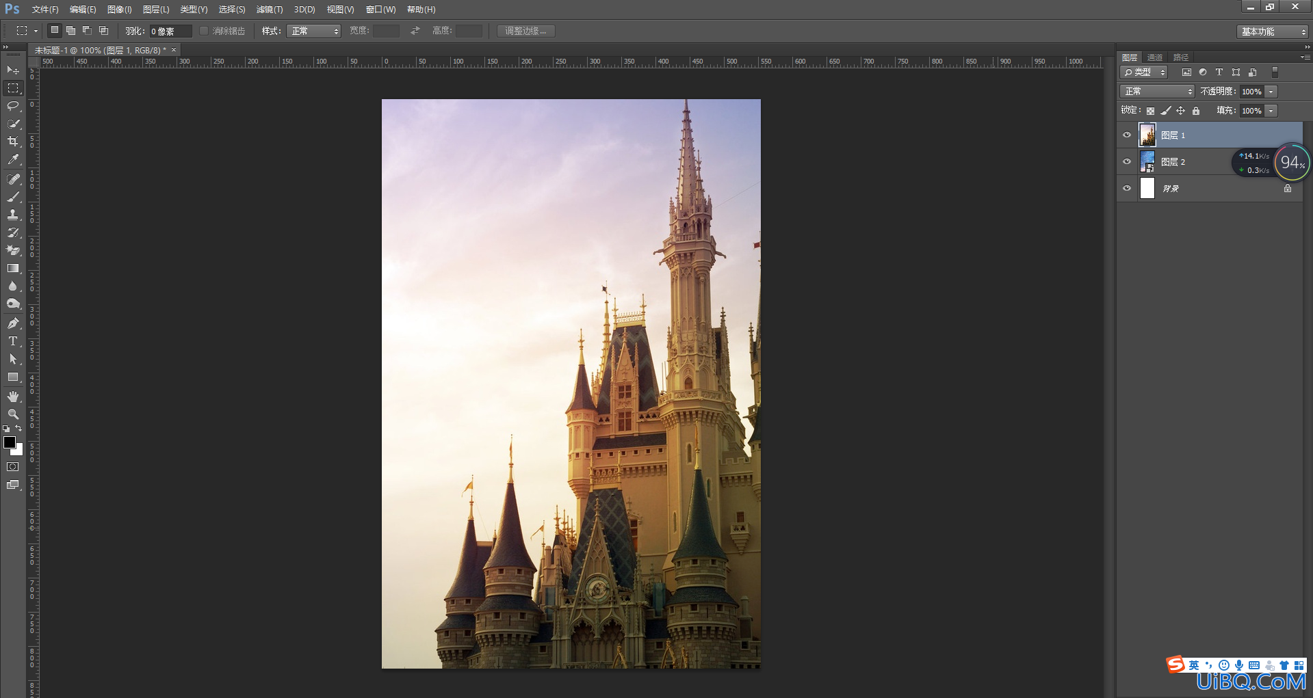Open the 基本功能 workspace dropdown

click(x=1273, y=31)
